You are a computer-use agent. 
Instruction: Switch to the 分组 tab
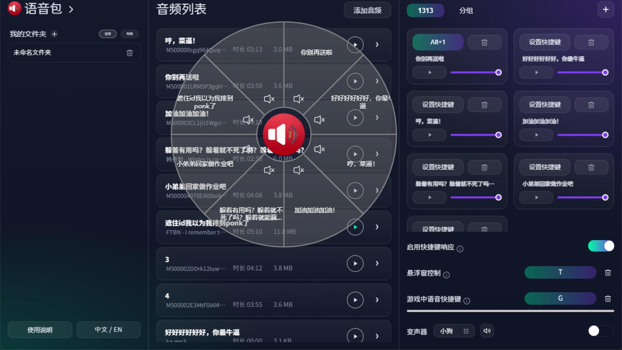(466, 10)
